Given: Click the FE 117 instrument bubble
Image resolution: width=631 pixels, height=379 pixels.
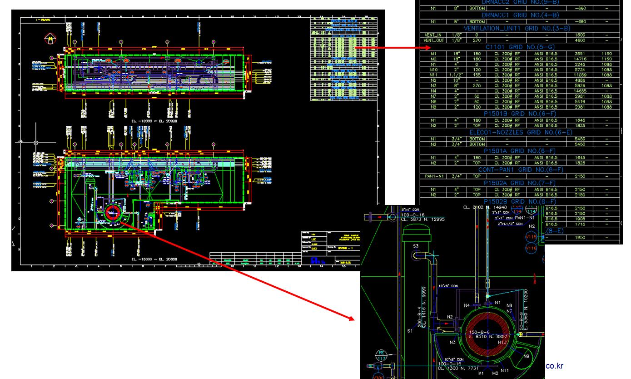Looking at the screenshot, I should coord(381,356).
